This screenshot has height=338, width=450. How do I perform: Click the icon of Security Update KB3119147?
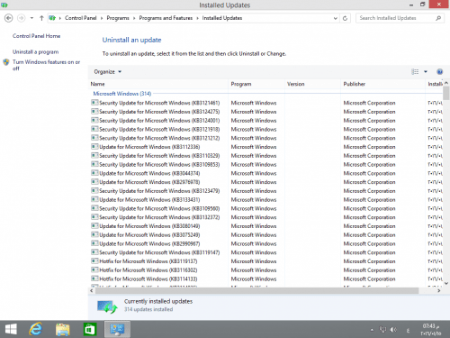point(94,252)
